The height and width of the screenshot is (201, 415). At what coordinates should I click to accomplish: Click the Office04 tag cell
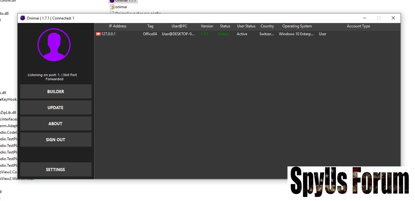point(150,34)
